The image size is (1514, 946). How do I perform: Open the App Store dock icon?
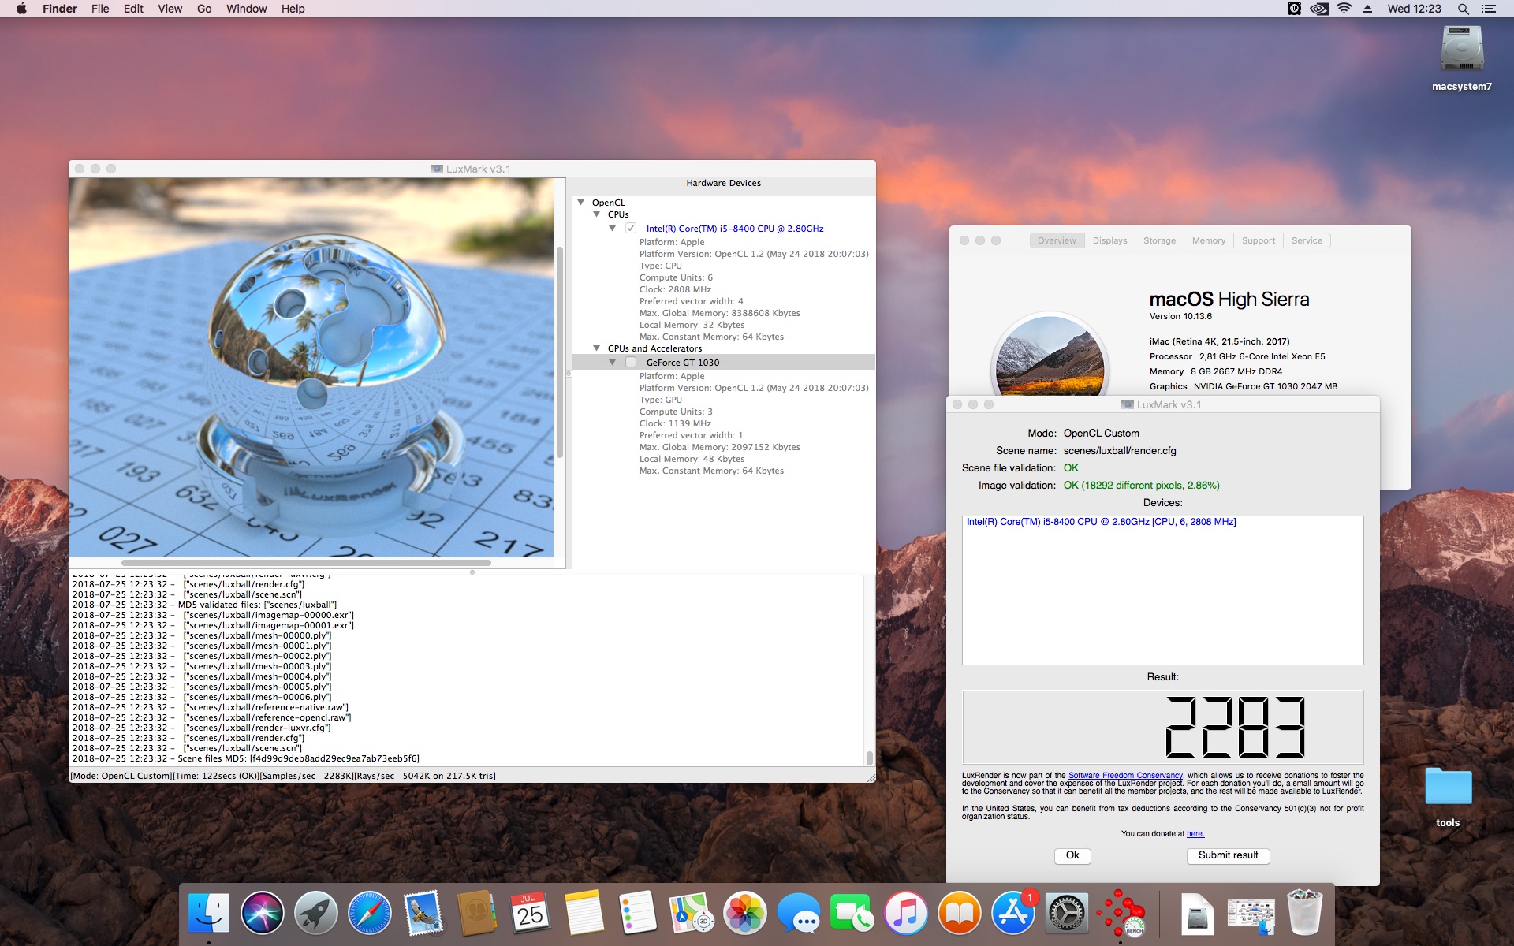1013,914
